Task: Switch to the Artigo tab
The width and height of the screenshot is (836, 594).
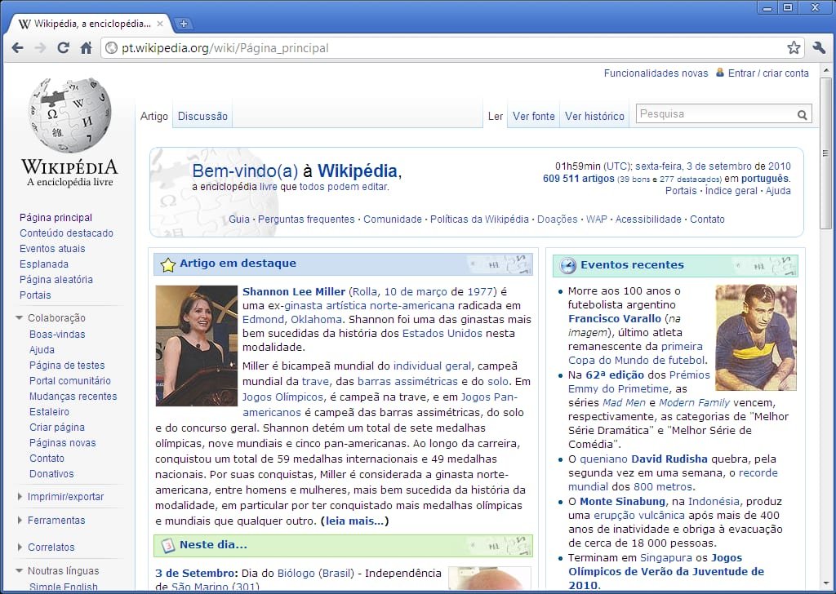Action: tap(154, 116)
